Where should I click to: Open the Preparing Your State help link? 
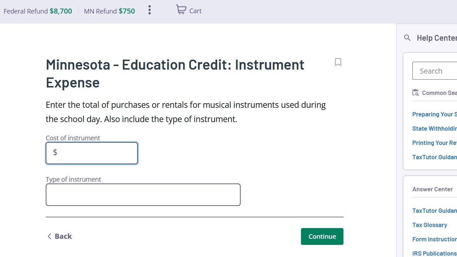(x=435, y=114)
